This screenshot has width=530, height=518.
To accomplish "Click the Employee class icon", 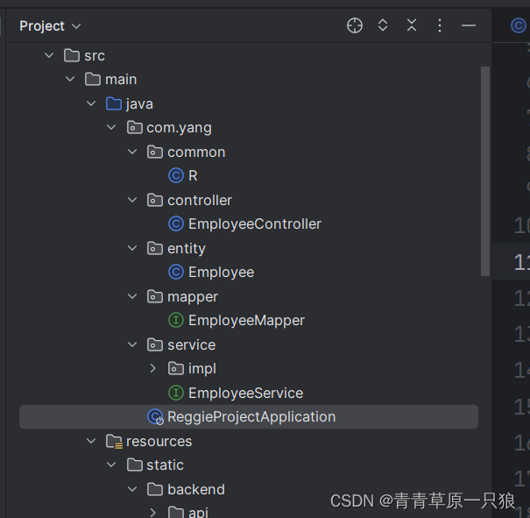I will 176,273.
